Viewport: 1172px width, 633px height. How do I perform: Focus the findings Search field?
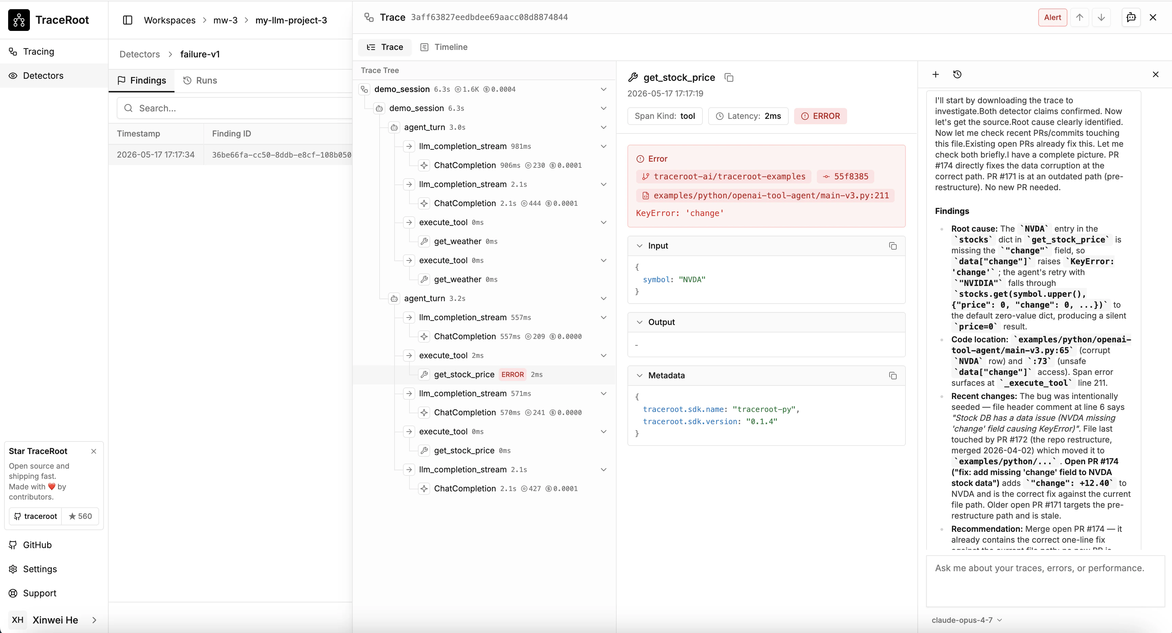pyautogui.click(x=235, y=108)
